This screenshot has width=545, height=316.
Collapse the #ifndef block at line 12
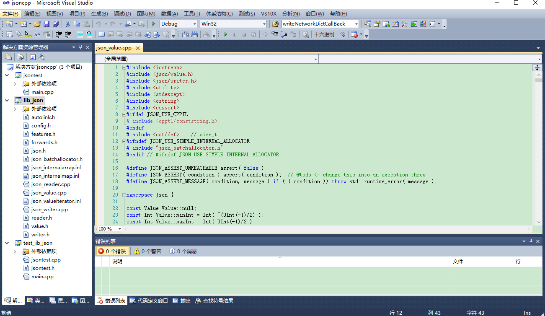pos(124,141)
